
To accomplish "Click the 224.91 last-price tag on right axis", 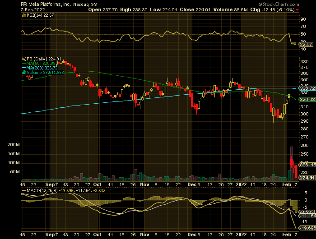I will [307, 178].
